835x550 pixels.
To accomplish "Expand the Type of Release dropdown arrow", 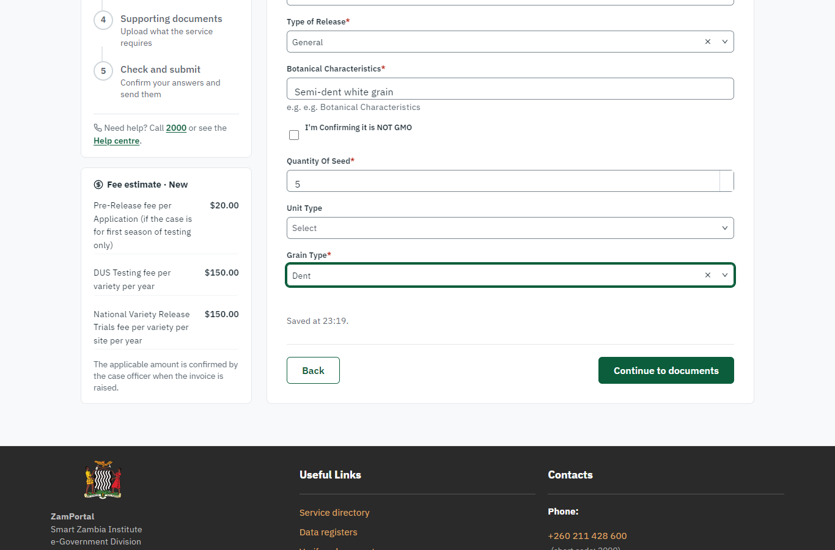I will pyautogui.click(x=725, y=42).
